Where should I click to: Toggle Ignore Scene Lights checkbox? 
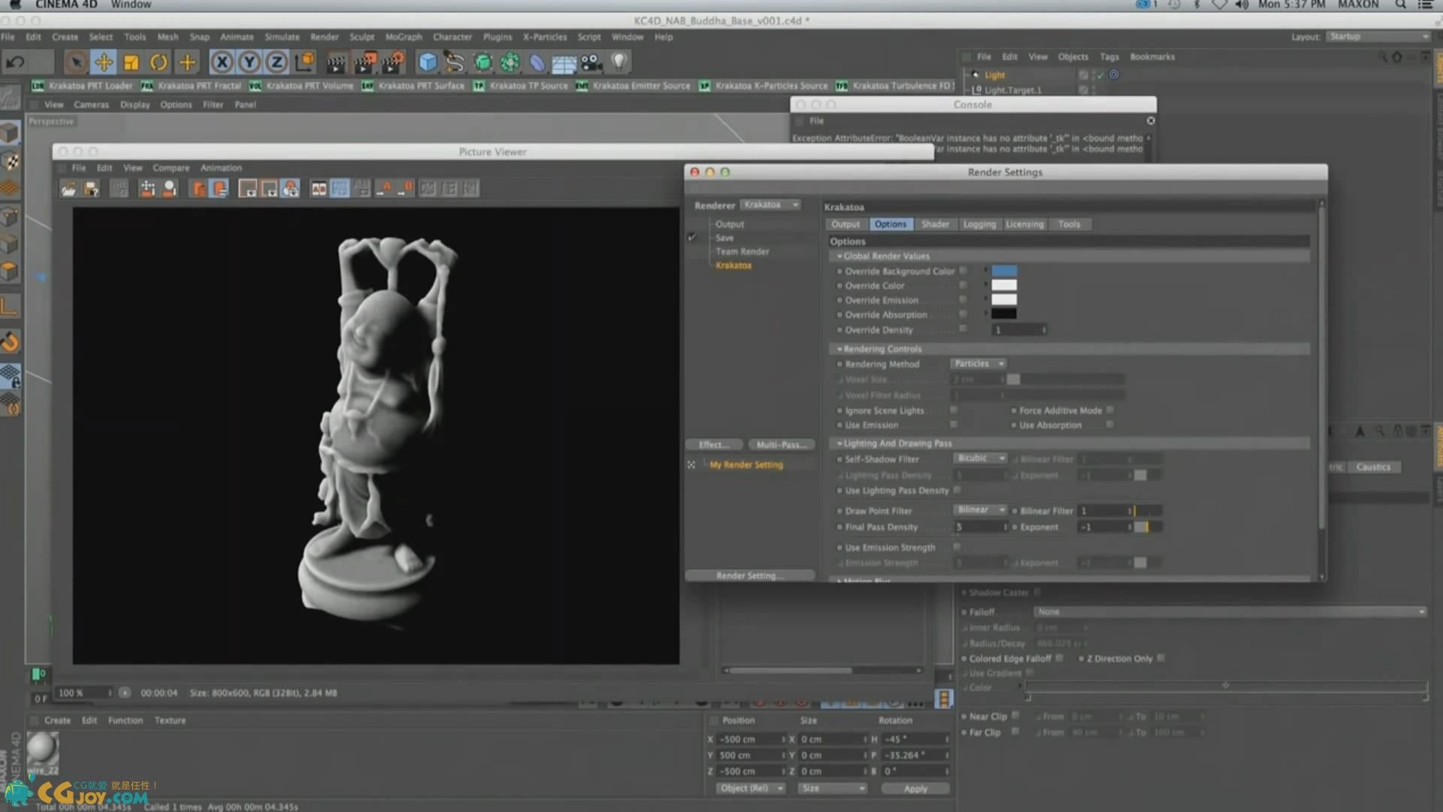954,411
